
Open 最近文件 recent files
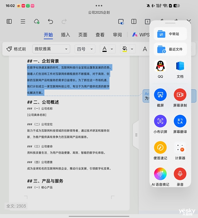click(170, 49)
